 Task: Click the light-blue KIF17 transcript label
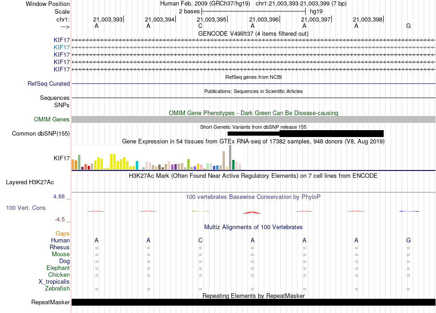tap(61, 47)
